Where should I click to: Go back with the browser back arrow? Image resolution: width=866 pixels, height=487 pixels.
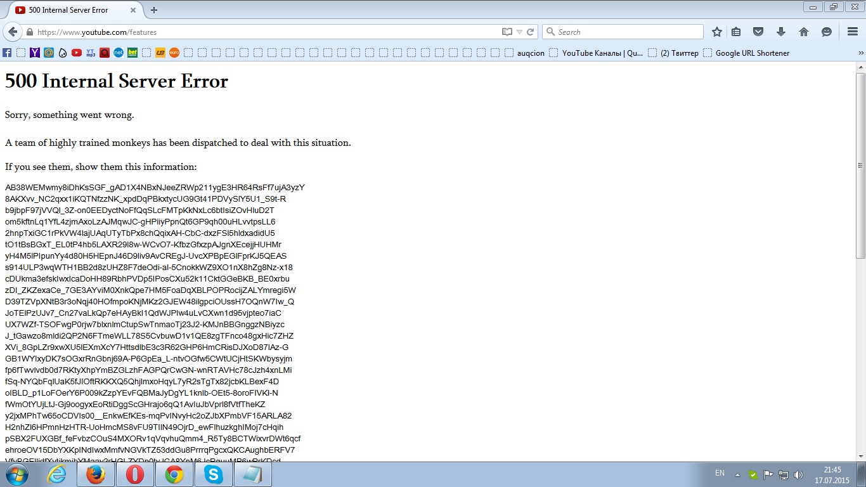13,32
